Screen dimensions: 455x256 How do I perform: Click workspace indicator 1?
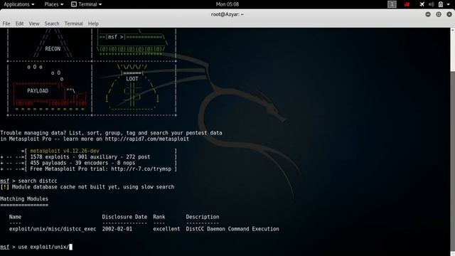(x=392, y=4)
